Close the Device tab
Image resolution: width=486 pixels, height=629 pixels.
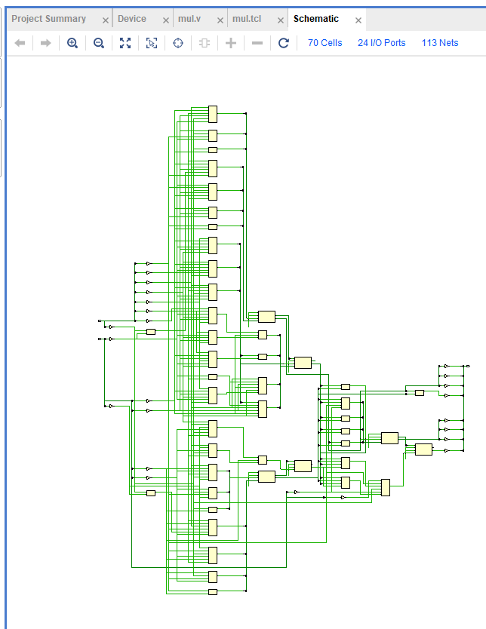tap(166, 20)
